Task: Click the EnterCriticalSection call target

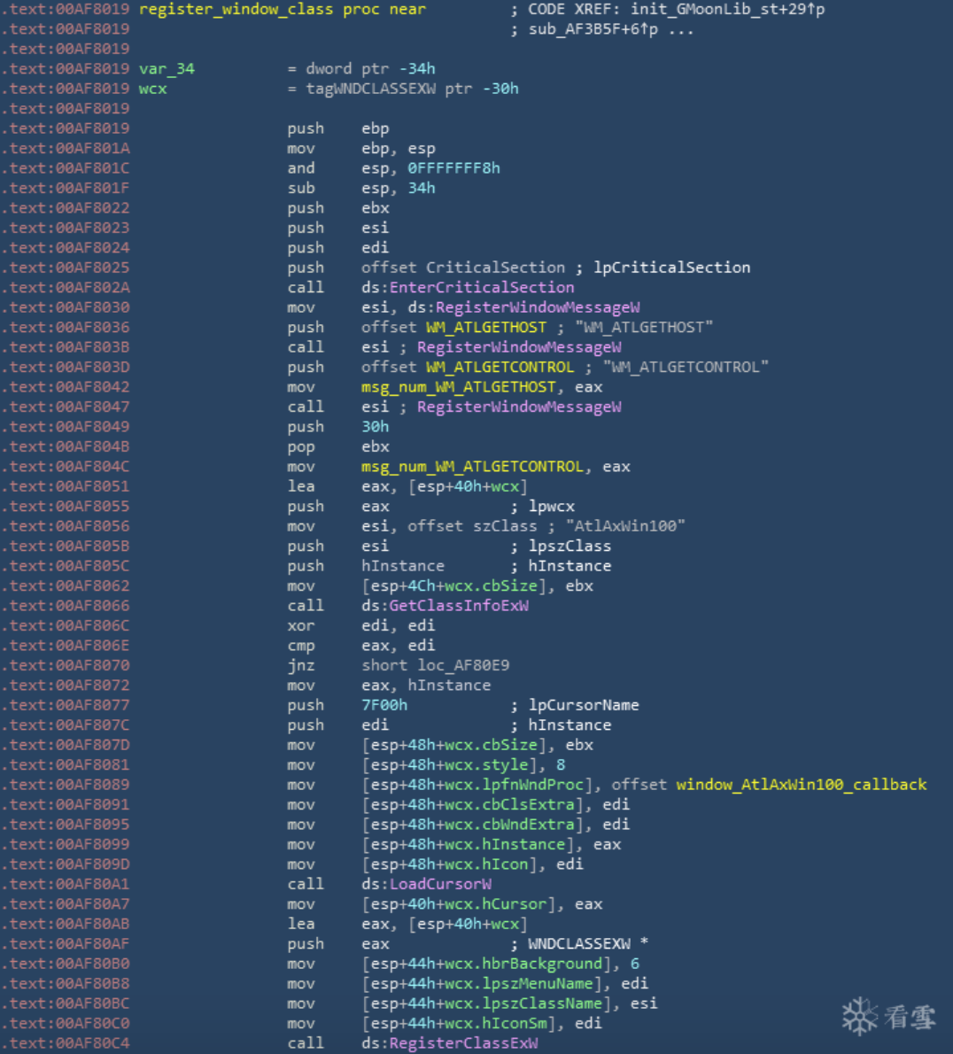Action: 482,287
